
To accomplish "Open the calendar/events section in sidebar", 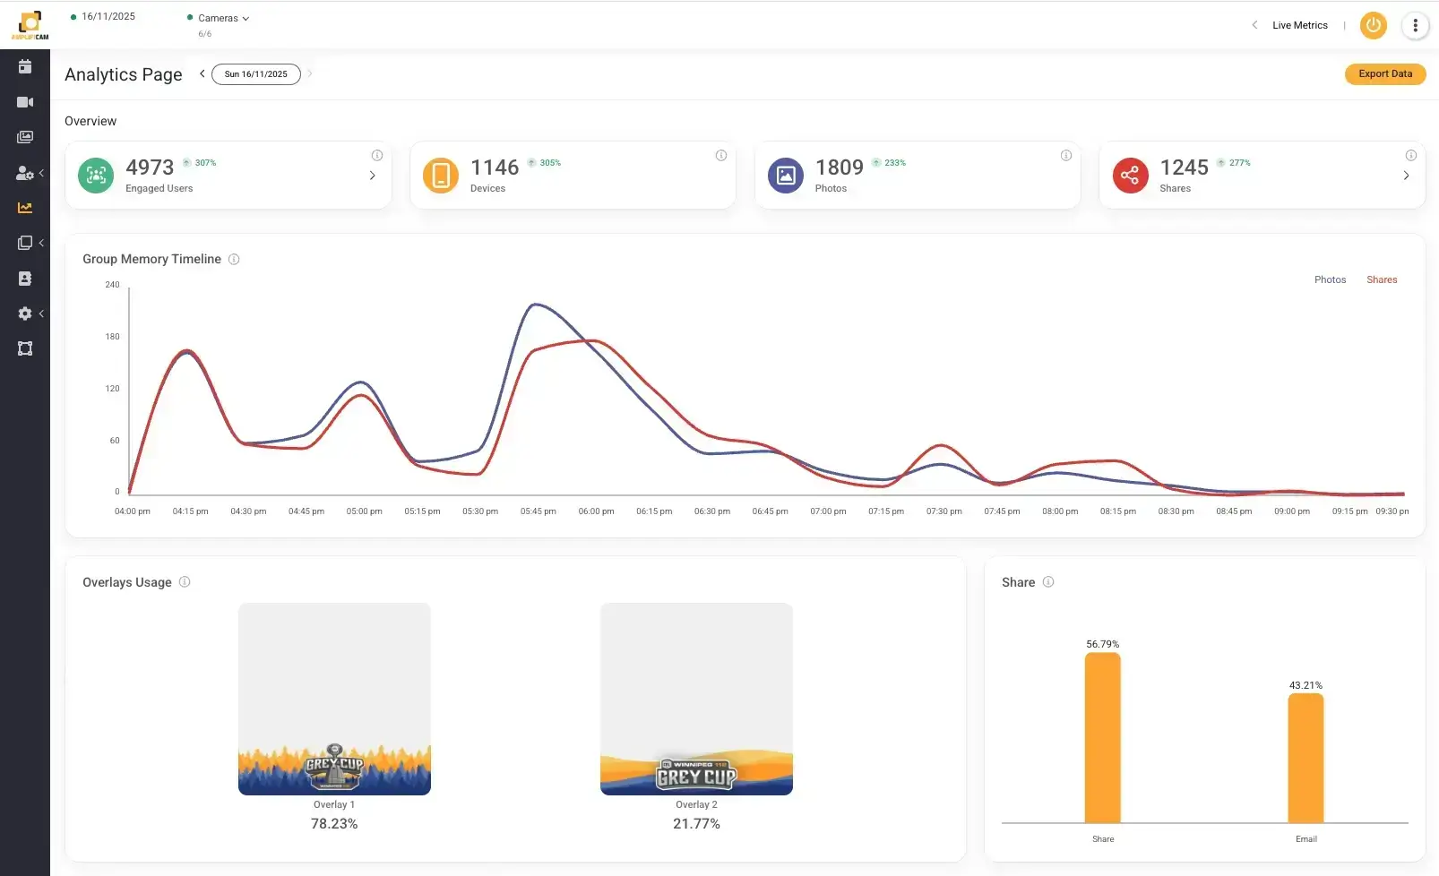I will click(25, 65).
